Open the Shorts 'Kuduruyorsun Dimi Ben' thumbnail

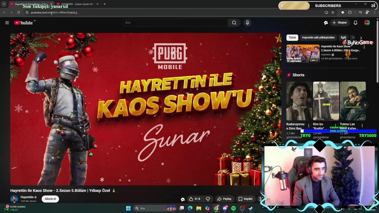(299, 101)
